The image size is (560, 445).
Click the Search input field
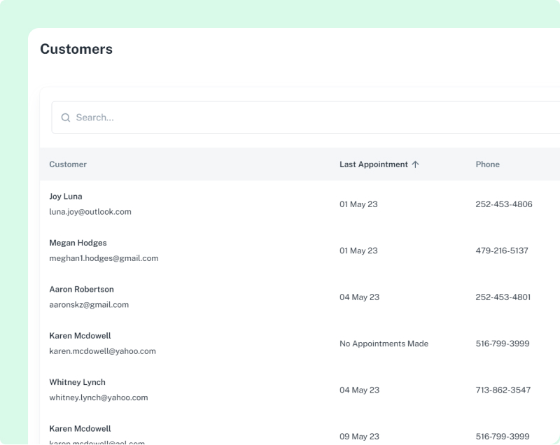pyautogui.click(x=210, y=117)
